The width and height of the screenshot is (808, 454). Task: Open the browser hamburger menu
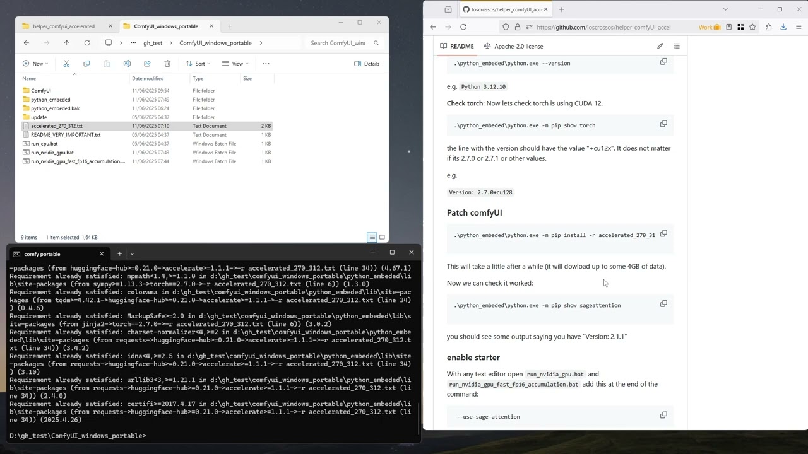(799, 27)
